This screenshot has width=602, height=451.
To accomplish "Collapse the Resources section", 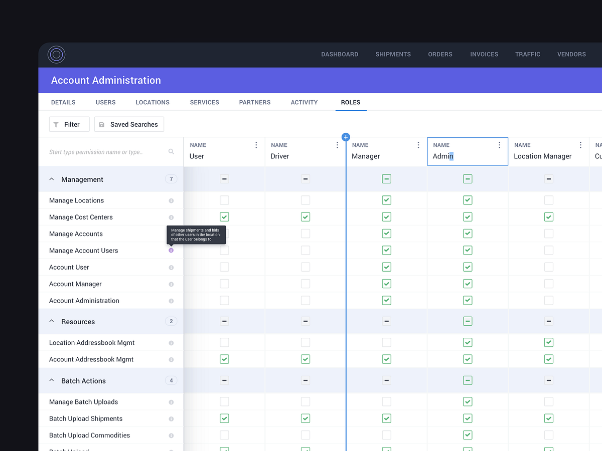I will pyautogui.click(x=51, y=321).
